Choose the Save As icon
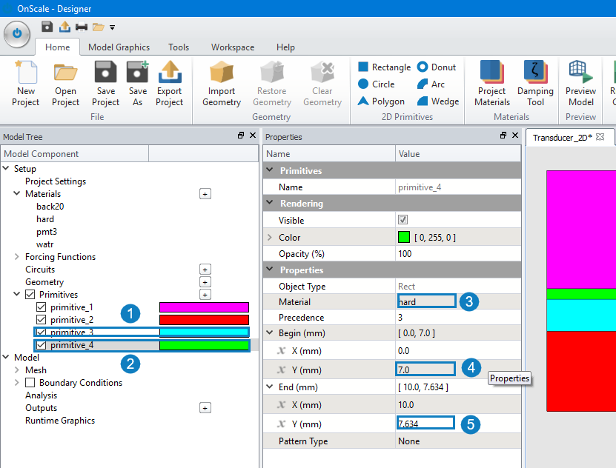 click(x=137, y=72)
